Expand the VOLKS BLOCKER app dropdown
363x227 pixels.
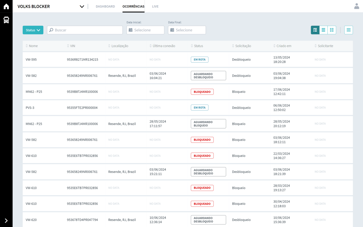click(x=82, y=7)
